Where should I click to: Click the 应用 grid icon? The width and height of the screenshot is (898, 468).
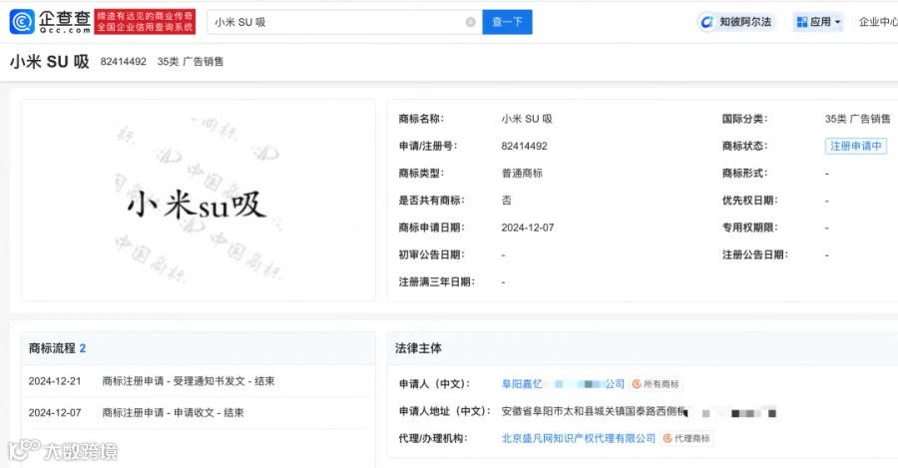802,22
